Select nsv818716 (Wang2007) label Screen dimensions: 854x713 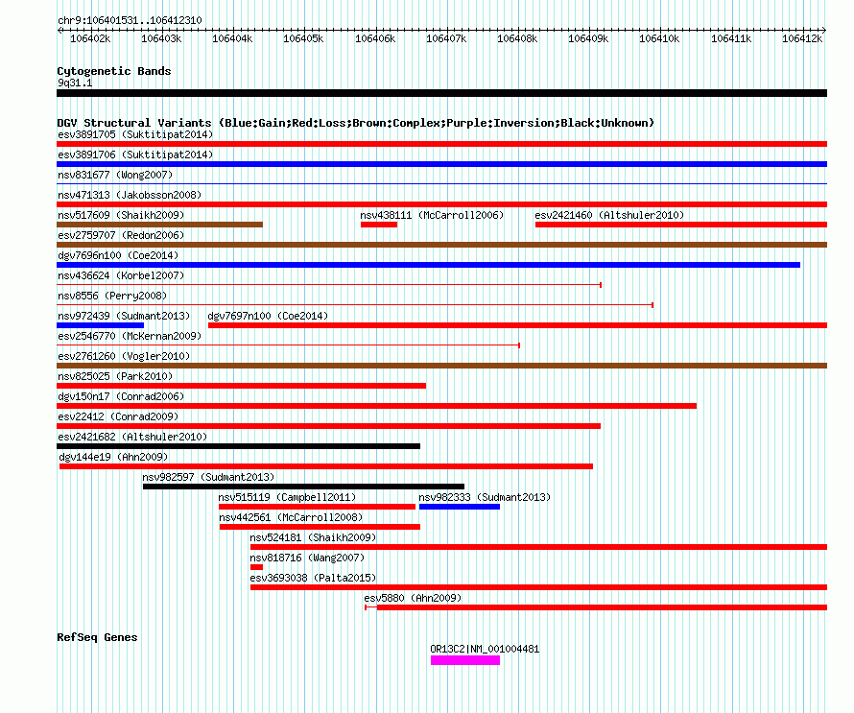click(307, 558)
